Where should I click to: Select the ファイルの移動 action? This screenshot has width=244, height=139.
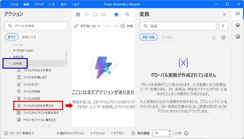click(x=31, y=91)
